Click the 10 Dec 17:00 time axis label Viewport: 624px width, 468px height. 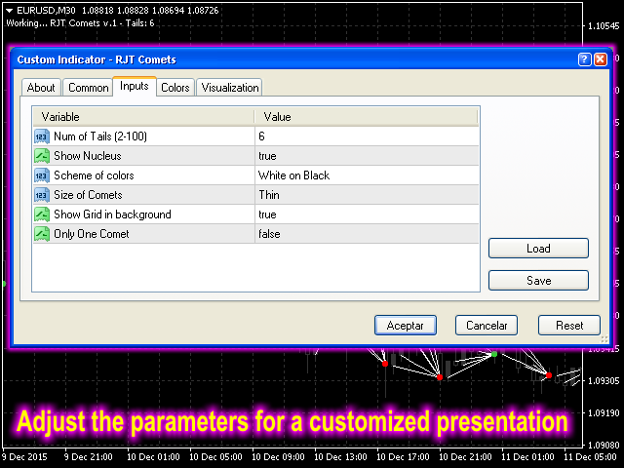coord(403,457)
